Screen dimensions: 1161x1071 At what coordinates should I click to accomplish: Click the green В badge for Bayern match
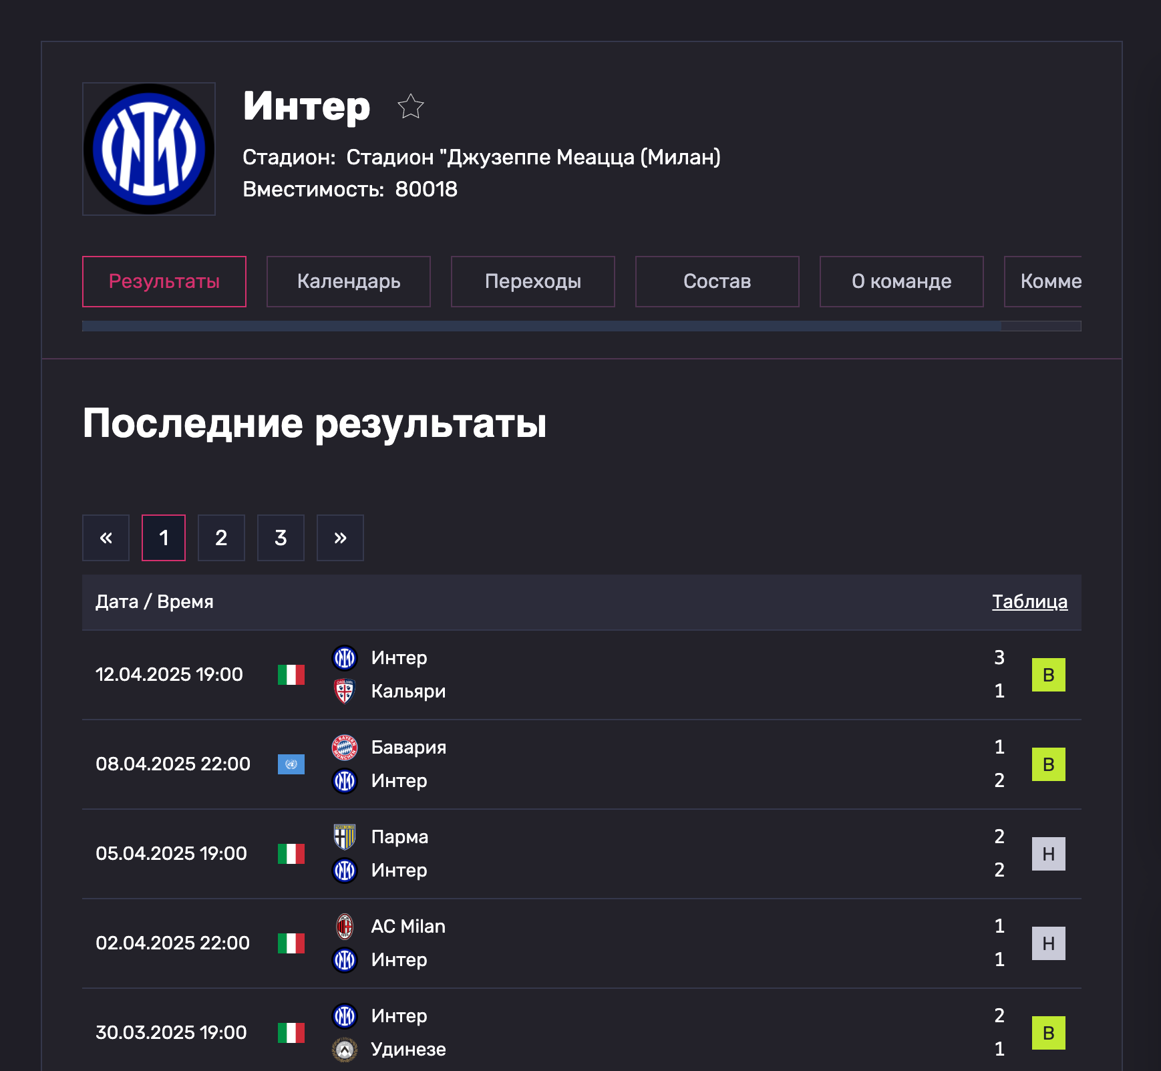1048,764
